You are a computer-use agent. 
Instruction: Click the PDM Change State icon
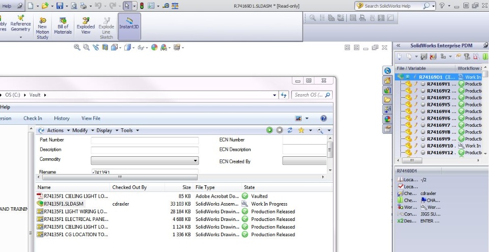[443, 57]
